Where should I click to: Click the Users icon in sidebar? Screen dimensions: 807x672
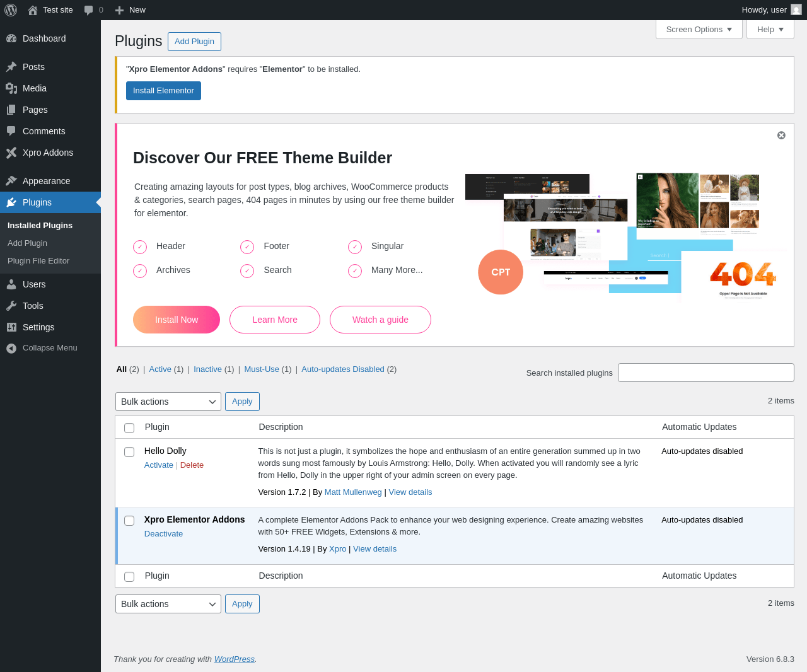(x=11, y=284)
